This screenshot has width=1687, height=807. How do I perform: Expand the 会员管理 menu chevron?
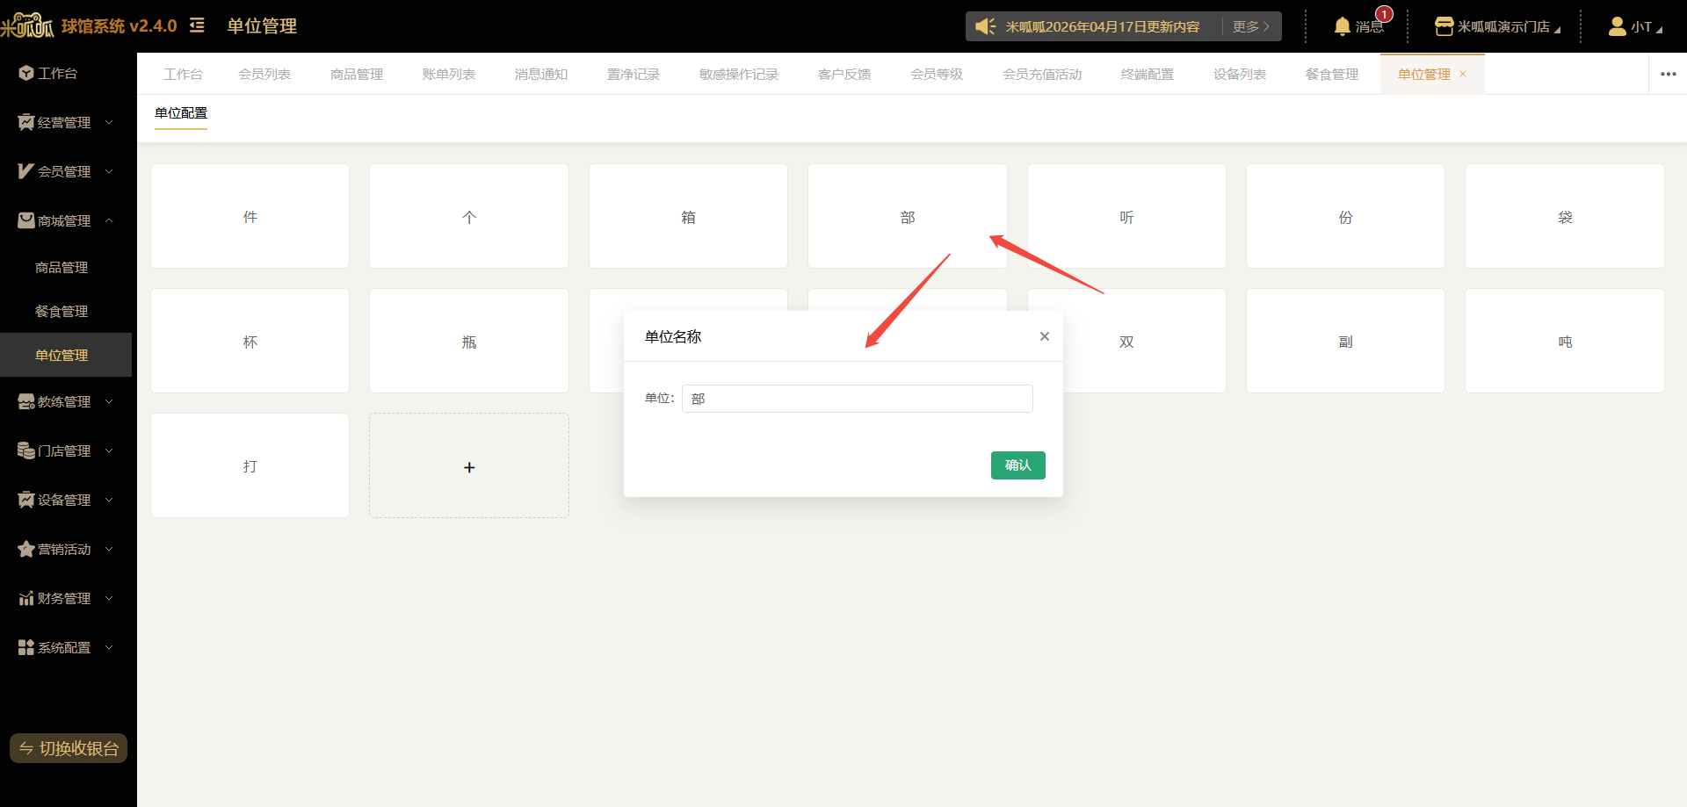pyautogui.click(x=109, y=171)
